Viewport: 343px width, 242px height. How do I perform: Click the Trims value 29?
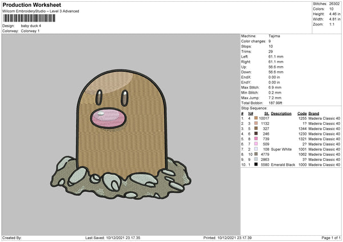tap(270, 51)
